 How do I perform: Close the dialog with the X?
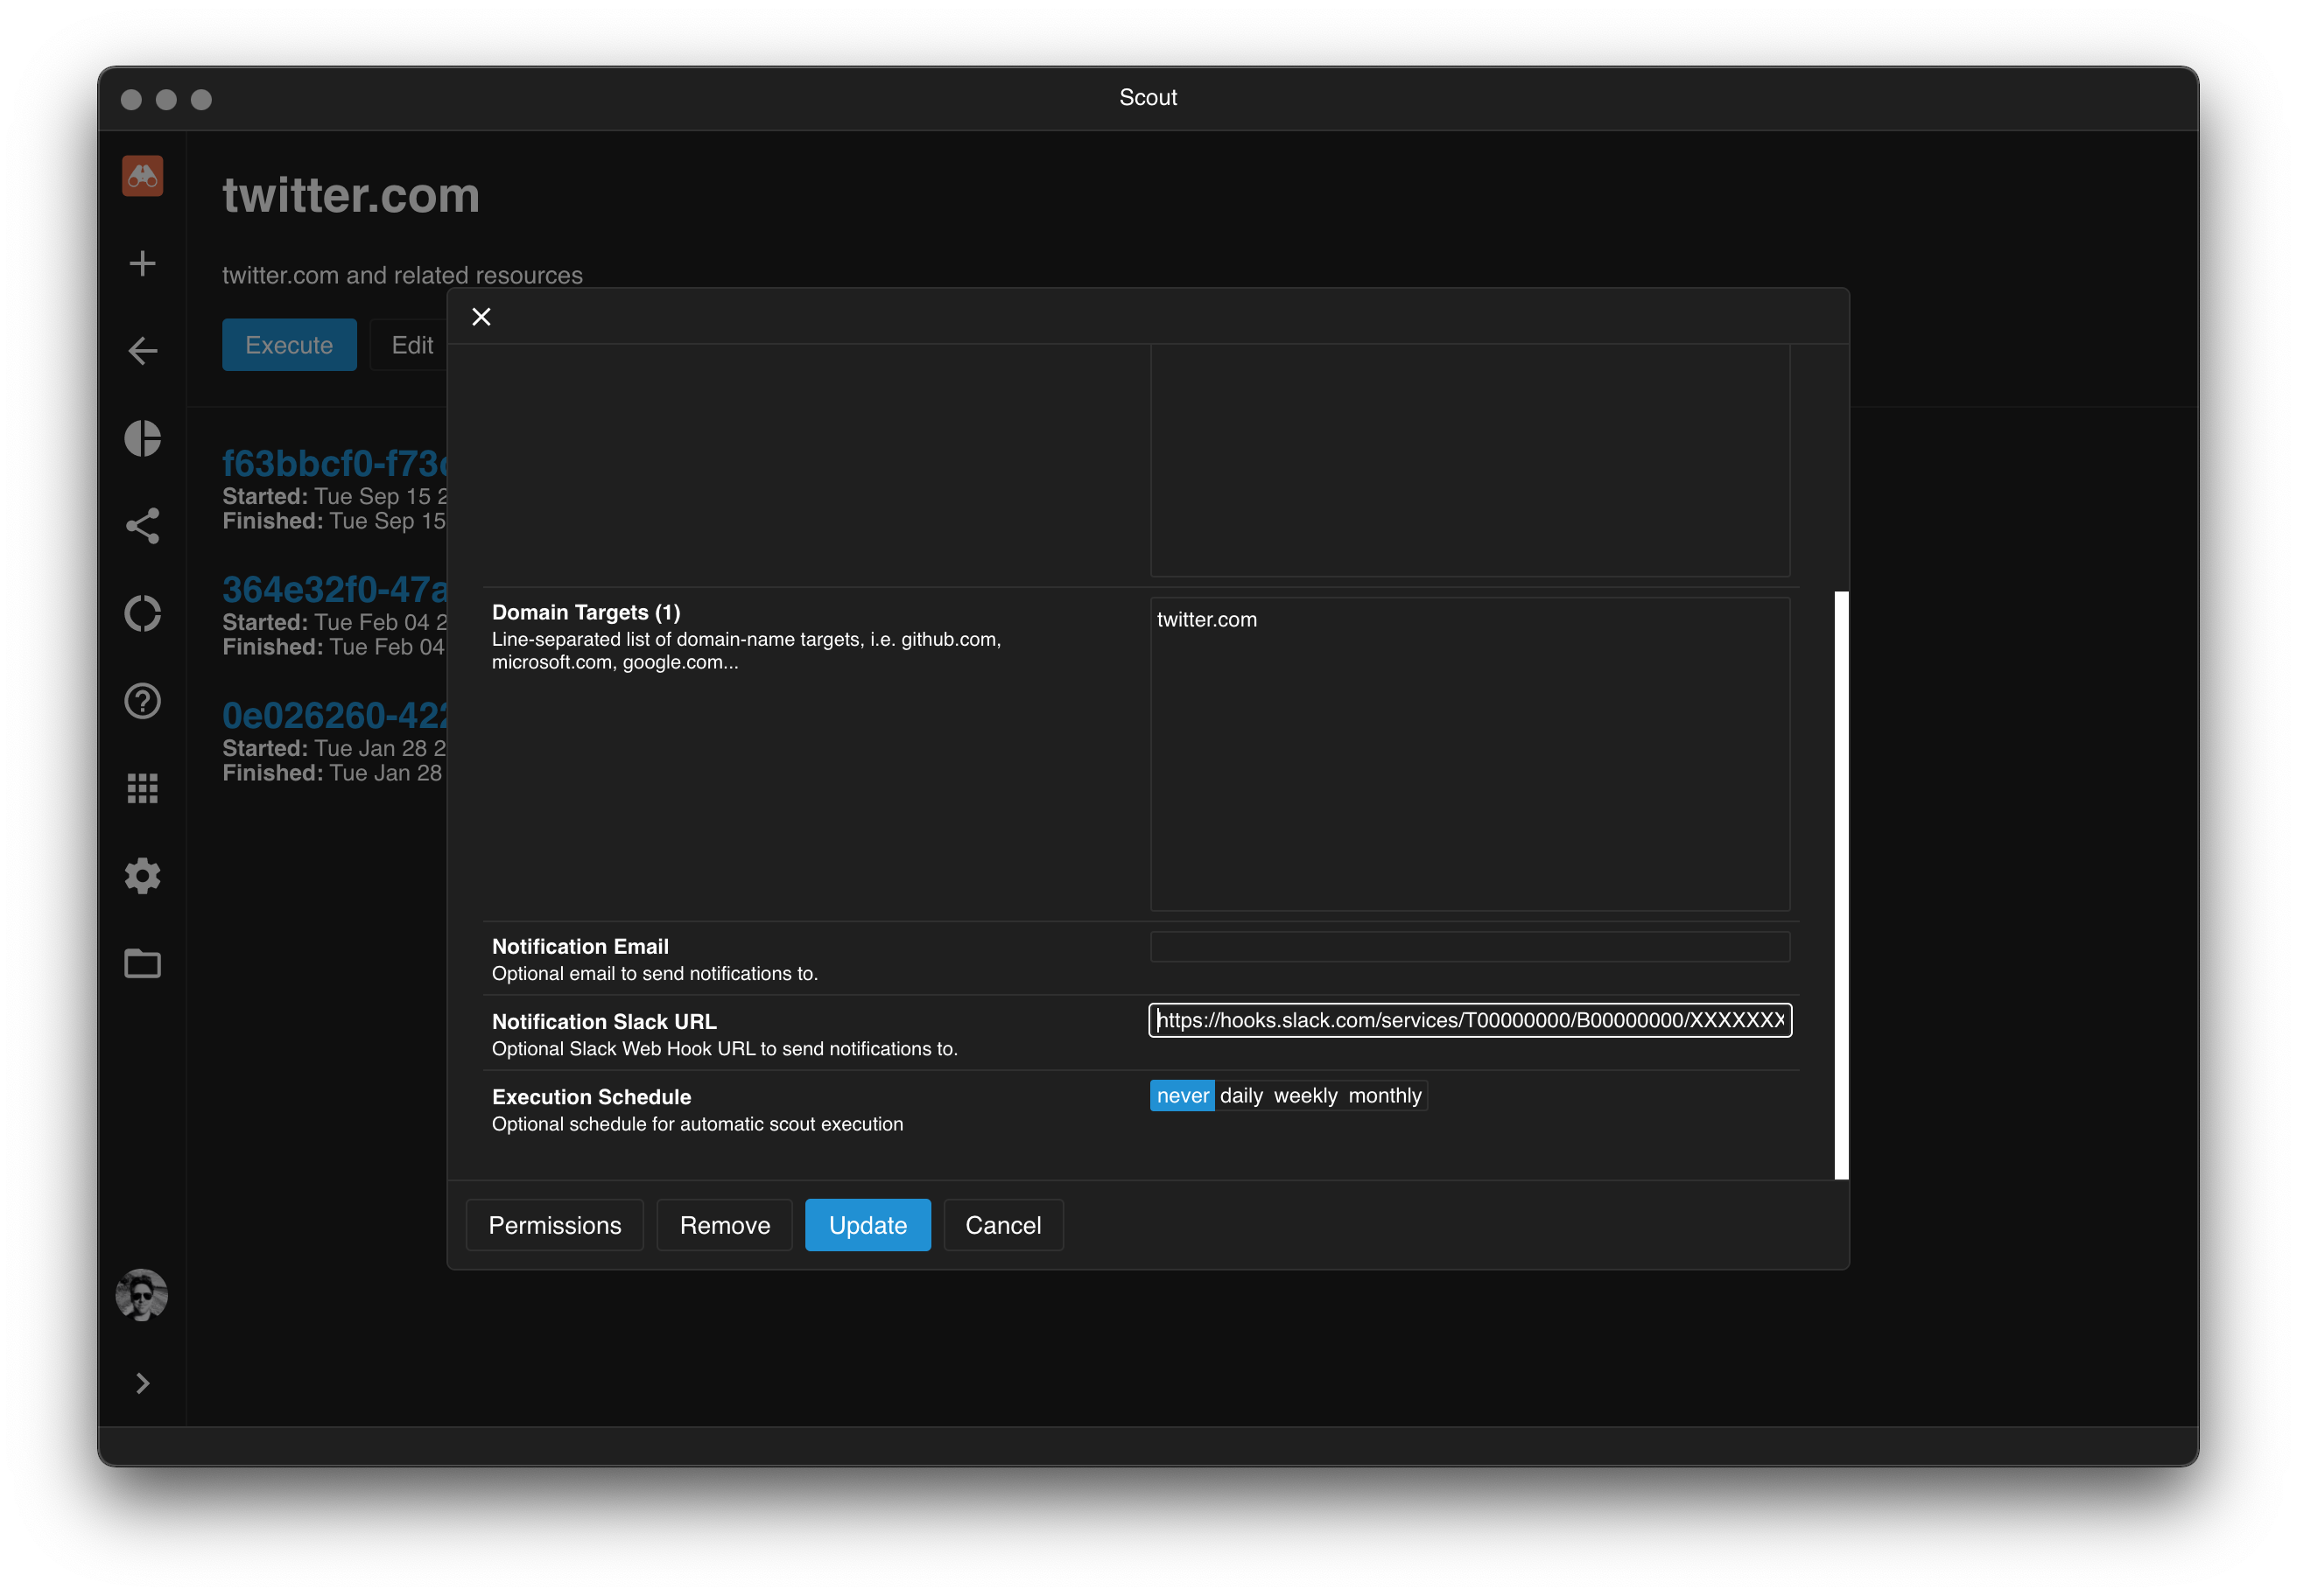(481, 317)
